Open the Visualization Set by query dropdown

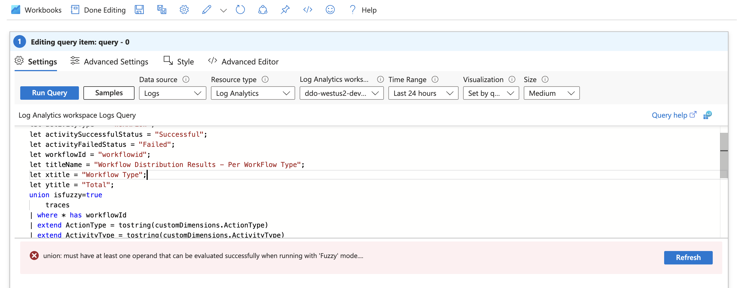coord(491,93)
